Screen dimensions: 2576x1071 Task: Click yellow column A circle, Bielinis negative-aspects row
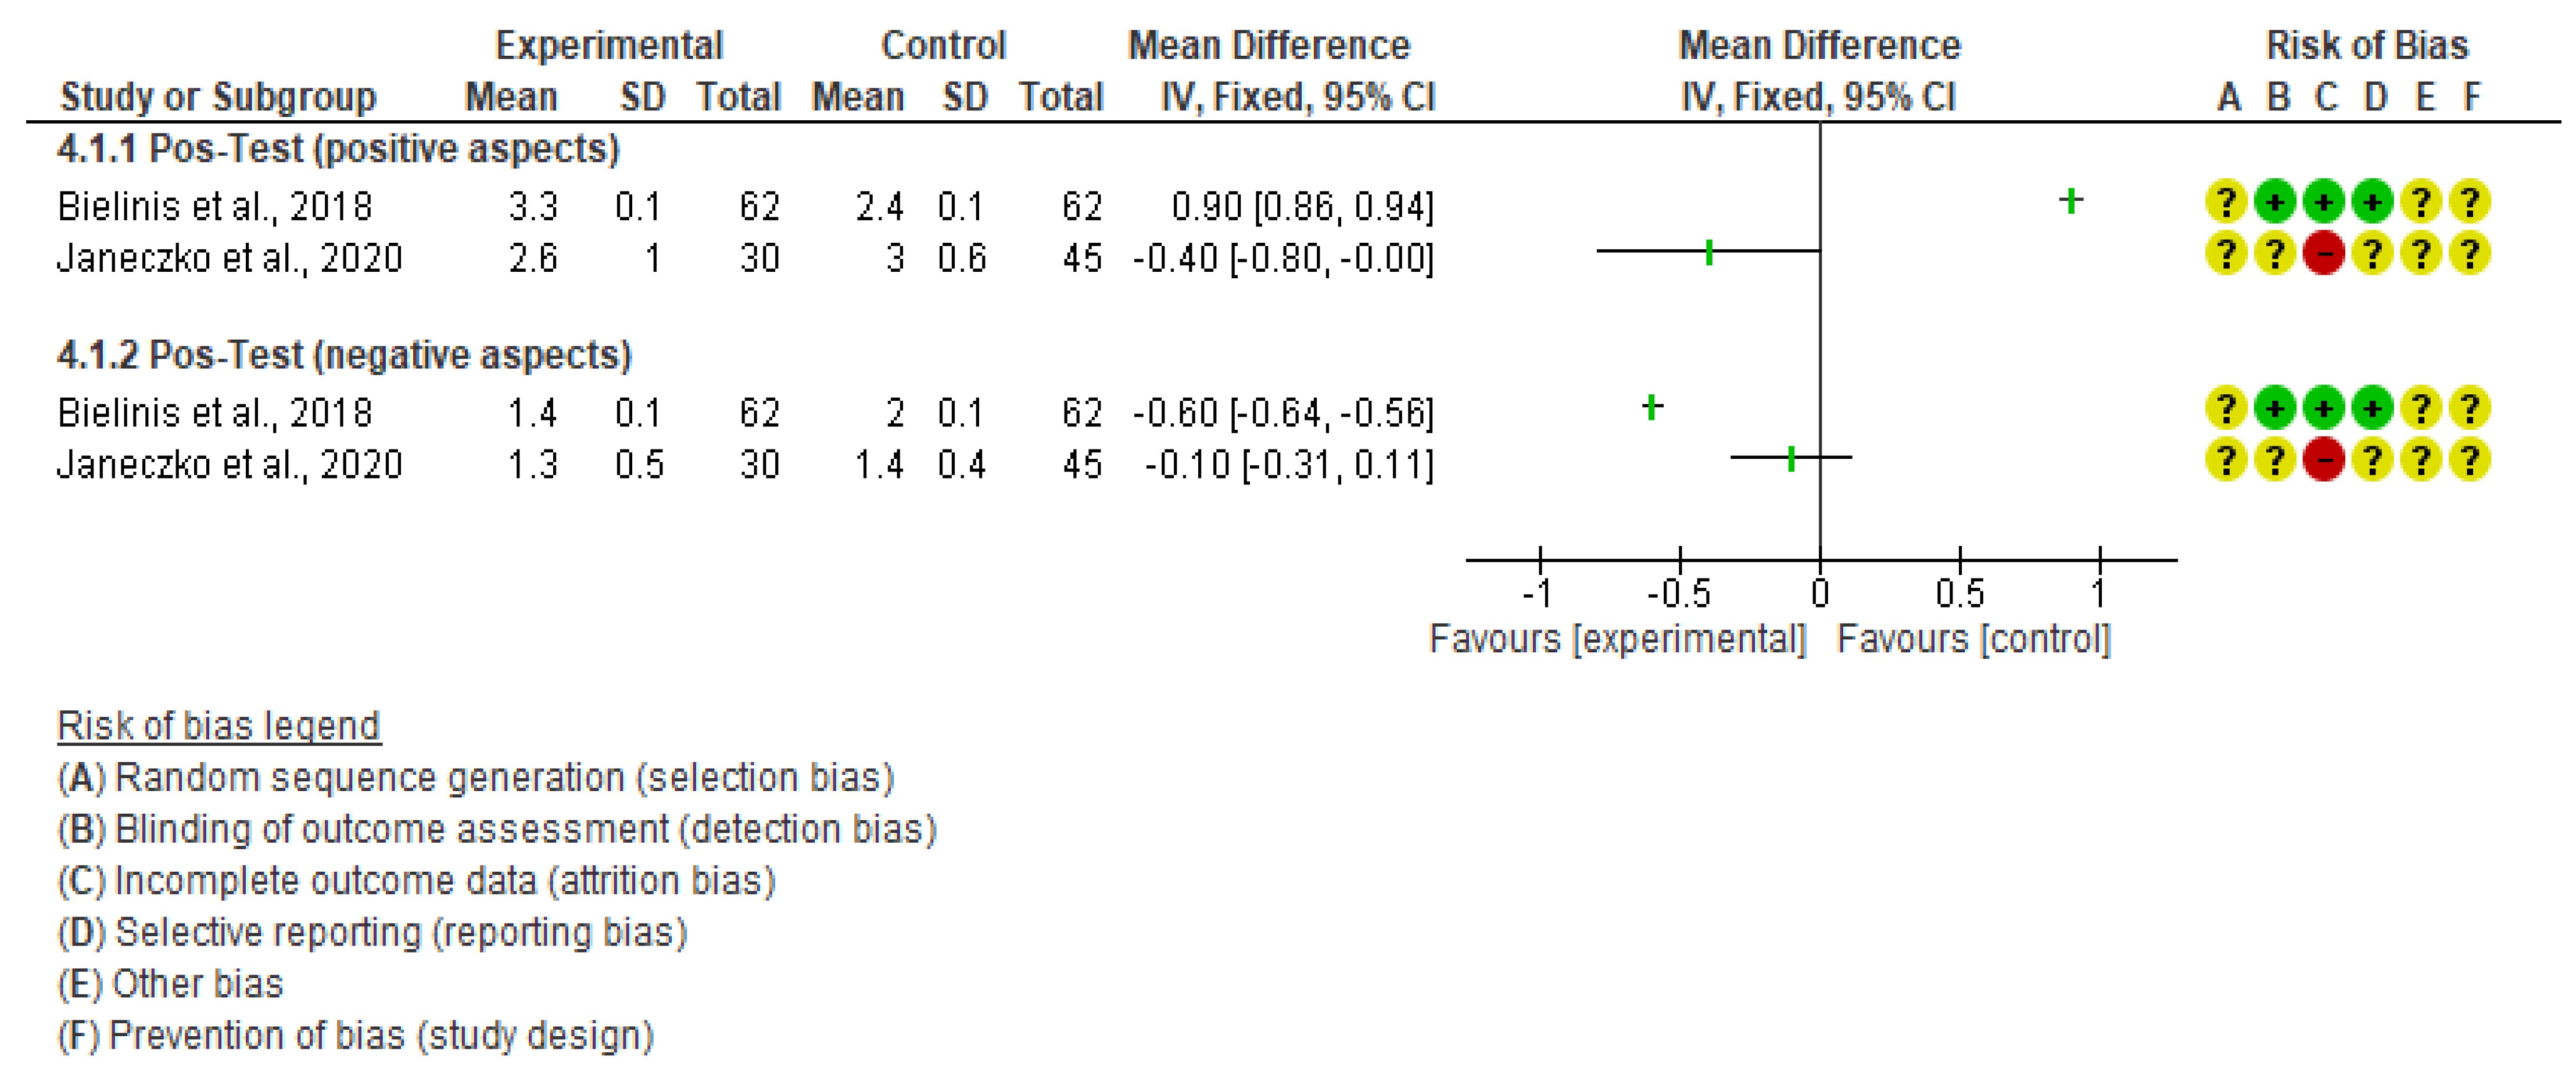pos(2226,409)
